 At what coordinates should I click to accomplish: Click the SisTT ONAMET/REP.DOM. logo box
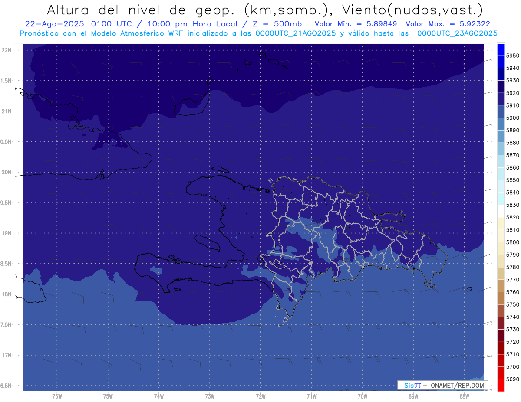click(x=442, y=385)
